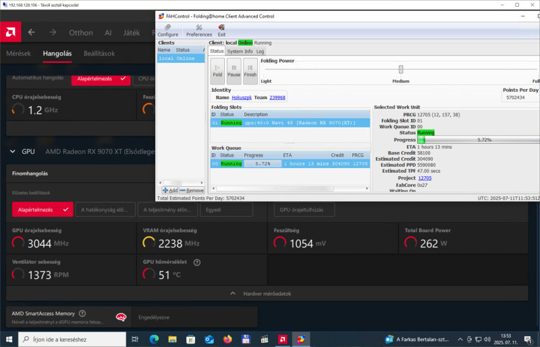The height and width of the screenshot is (347, 540).
Task: Click the AMD logo in AMD Software
Action: click(x=11, y=32)
